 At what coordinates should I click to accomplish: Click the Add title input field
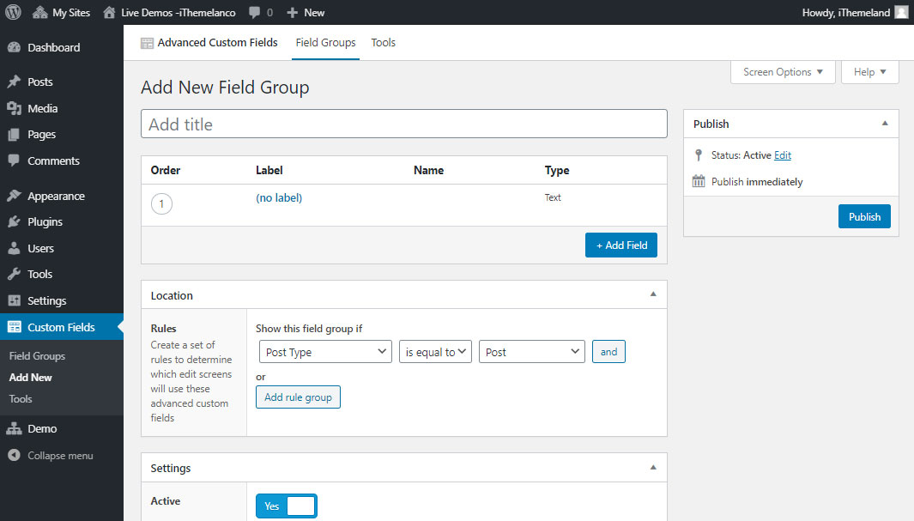(404, 124)
